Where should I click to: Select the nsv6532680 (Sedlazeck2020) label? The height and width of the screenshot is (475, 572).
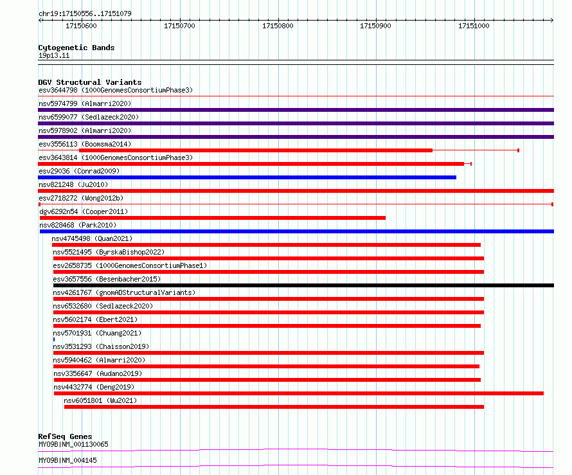pyautogui.click(x=103, y=306)
